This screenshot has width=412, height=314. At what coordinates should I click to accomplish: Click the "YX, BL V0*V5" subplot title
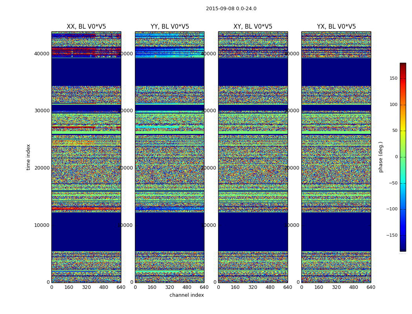pos(336,27)
